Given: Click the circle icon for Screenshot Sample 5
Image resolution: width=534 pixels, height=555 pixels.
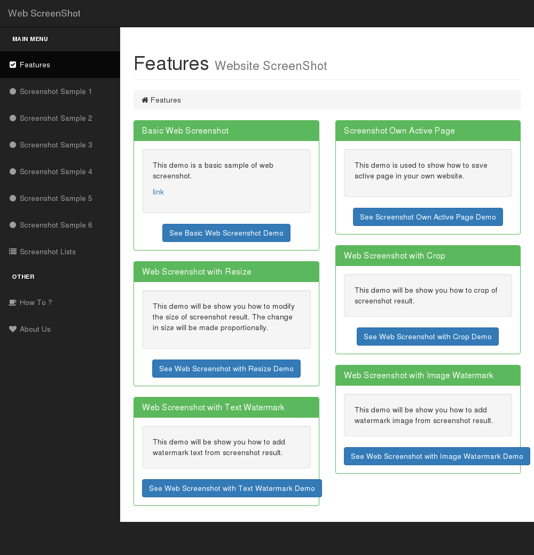Looking at the screenshot, I should 13,198.
